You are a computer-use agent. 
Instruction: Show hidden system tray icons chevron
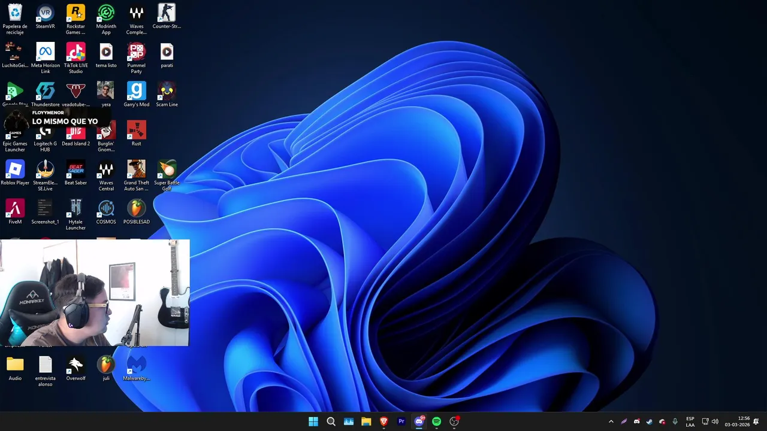(611, 421)
